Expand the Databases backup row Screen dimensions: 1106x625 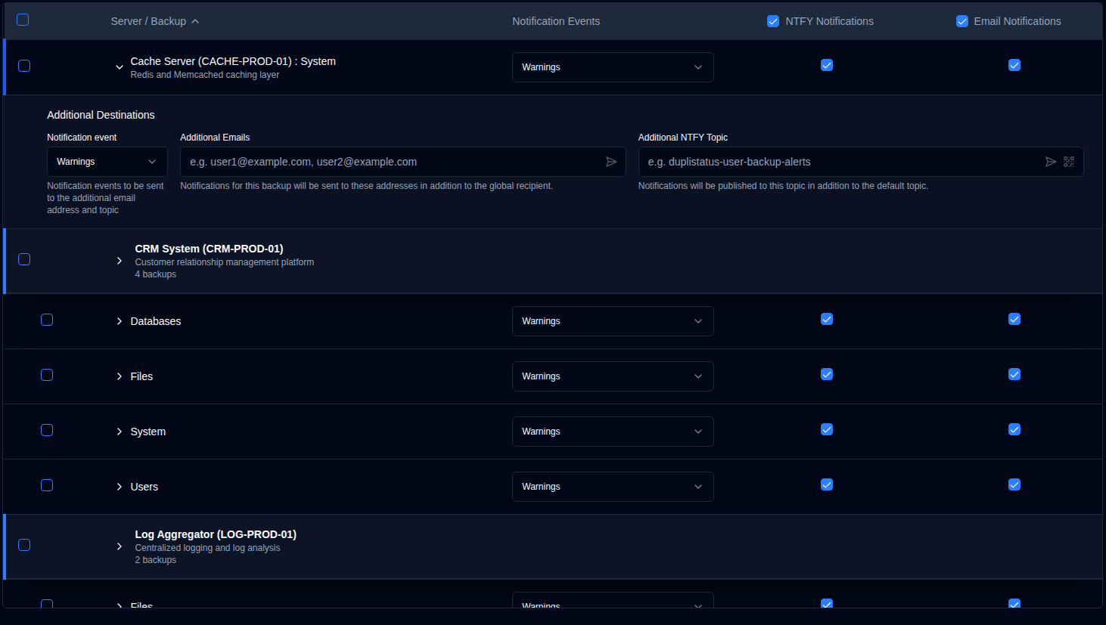coord(120,320)
